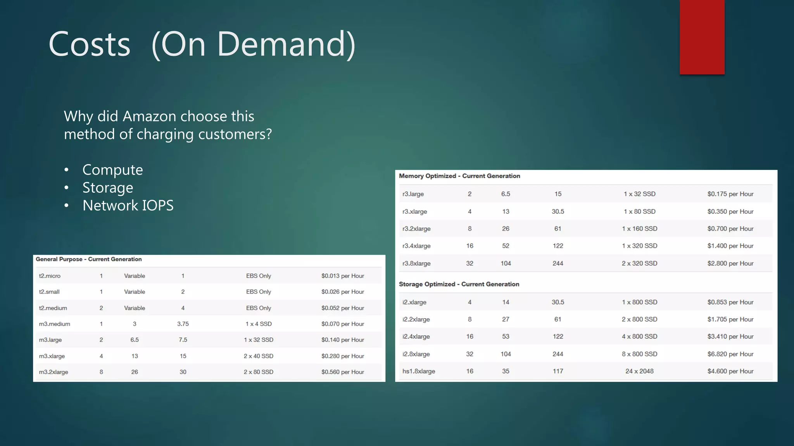Click the "Memory Optimized - Current Generation" heading

tap(459, 176)
